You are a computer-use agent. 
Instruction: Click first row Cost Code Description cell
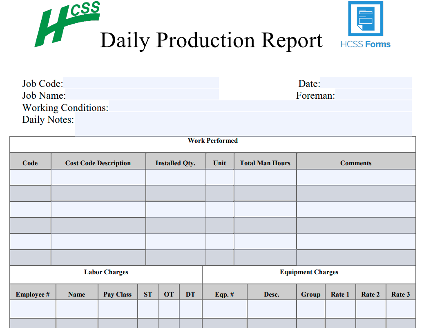(98, 177)
